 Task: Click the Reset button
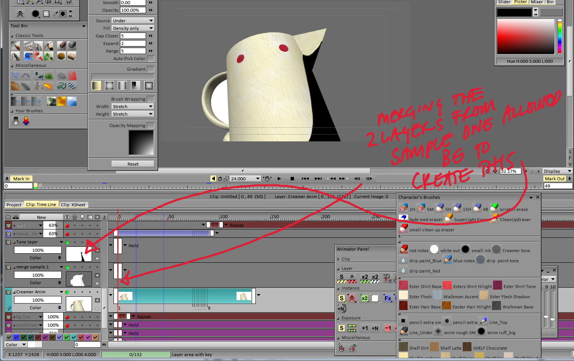click(x=133, y=164)
